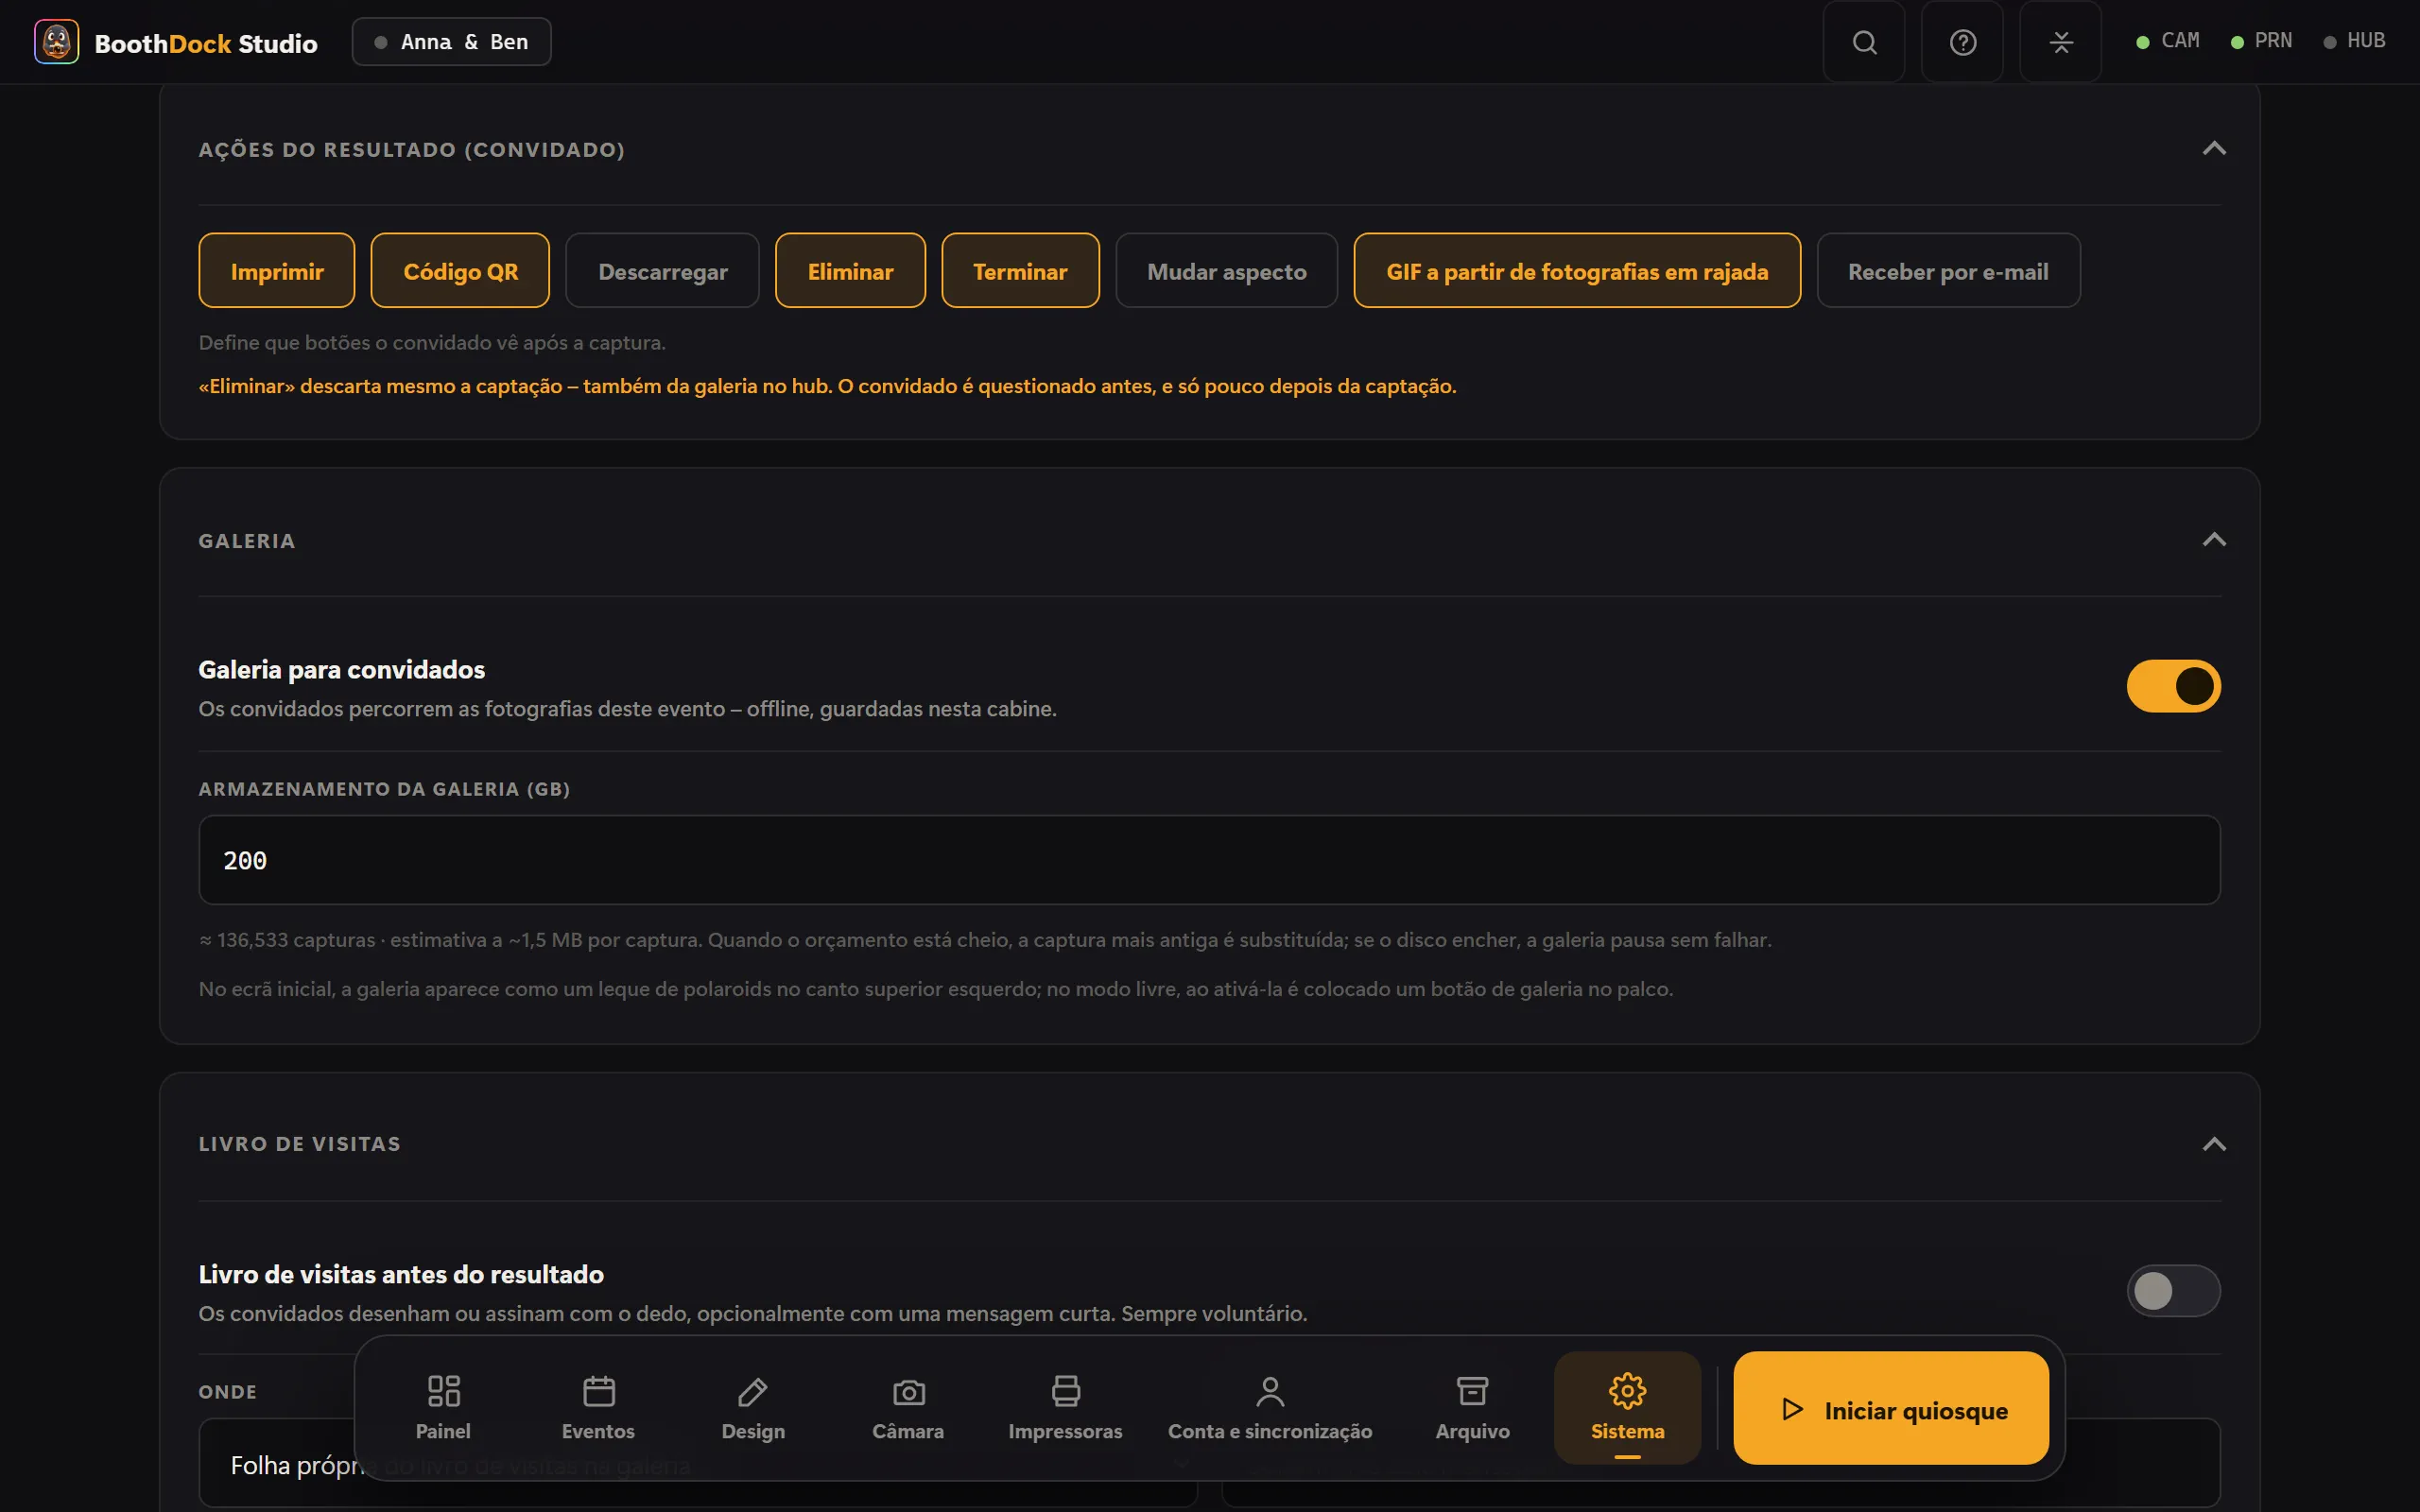Viewport: 2420px width, 1512px height.
Task: Collapse the Galeria section chevron
Action: coord(2214,540)
